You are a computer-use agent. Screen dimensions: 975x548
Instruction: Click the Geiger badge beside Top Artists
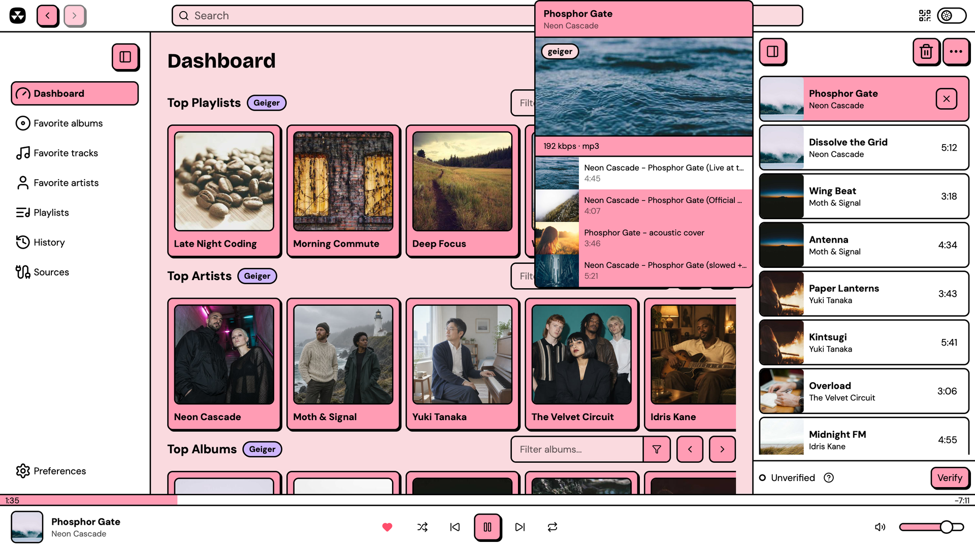(257, 276)
